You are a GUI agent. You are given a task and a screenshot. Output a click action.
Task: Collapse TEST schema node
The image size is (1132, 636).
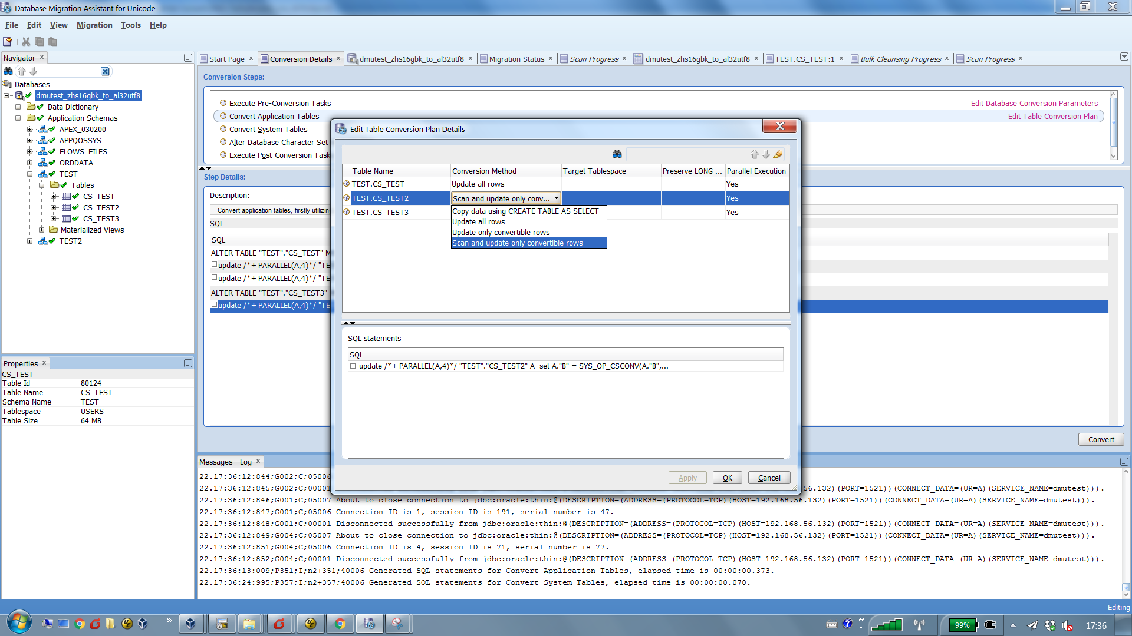[x=30, y=174]
